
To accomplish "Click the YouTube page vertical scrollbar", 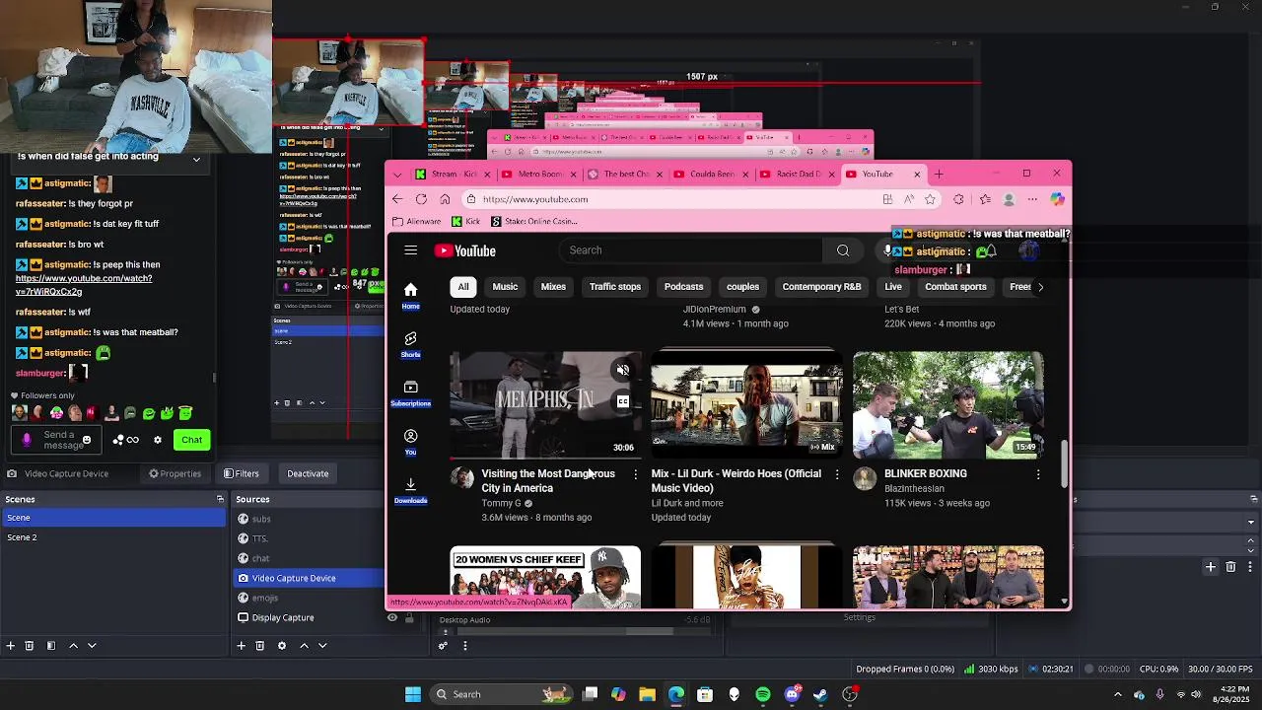I will coord(1064,463).
